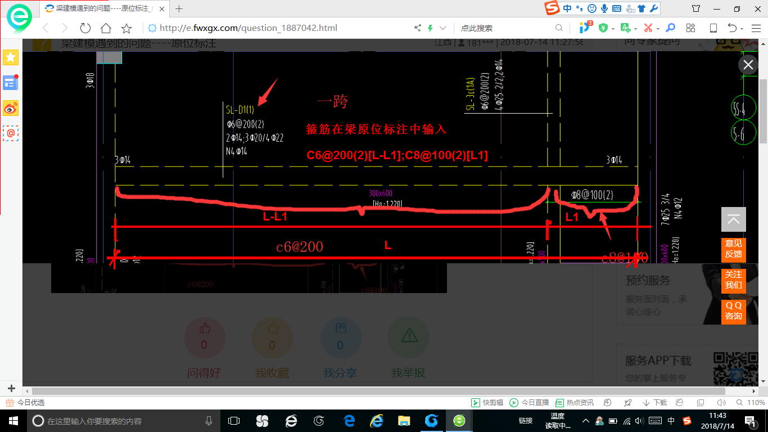Screen dimensions: 768x432
Task: Open Sogou IME emoji face icon
Action: (x=592, y=8)
